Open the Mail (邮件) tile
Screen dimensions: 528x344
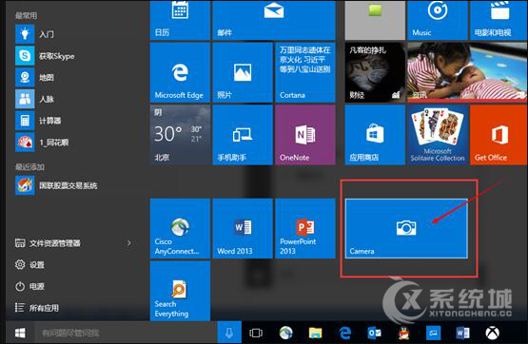tap(274, 20)
